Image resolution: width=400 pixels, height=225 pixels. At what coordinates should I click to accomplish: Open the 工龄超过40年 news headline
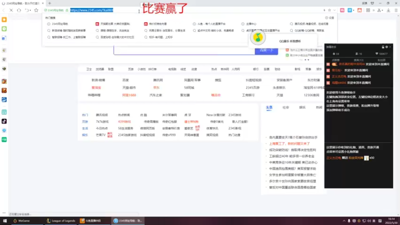(291, 156)
